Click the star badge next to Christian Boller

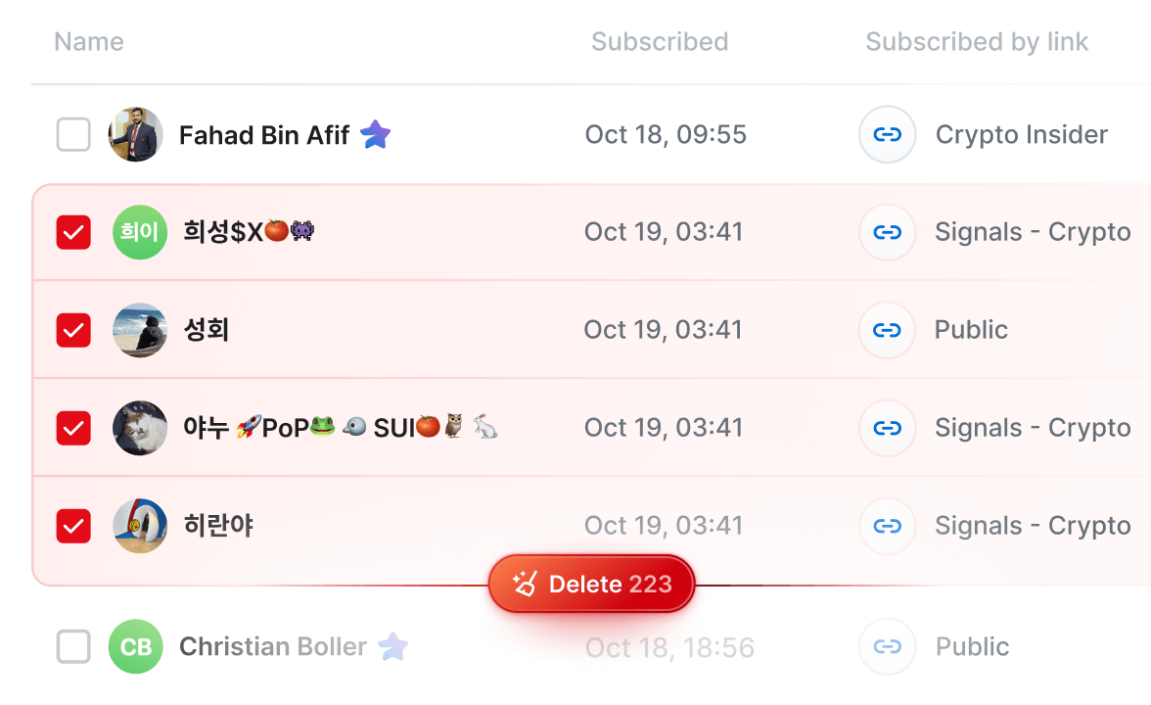click(x=394, y=646)
